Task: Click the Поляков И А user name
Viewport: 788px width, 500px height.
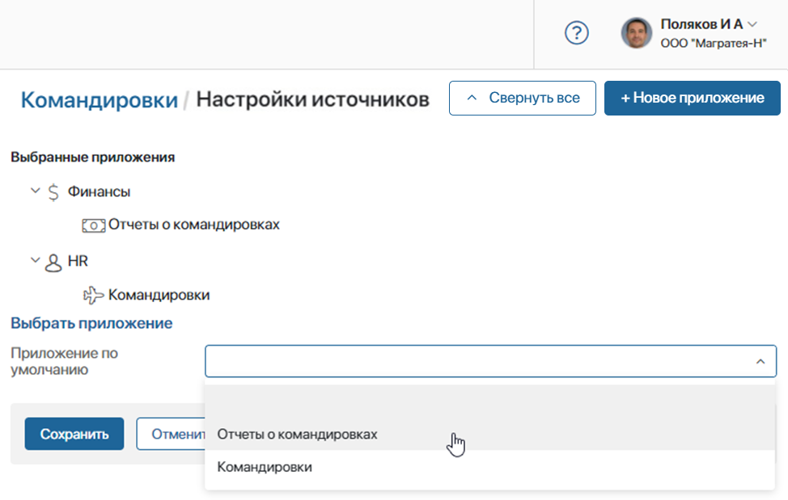Action: coord(701,24)
